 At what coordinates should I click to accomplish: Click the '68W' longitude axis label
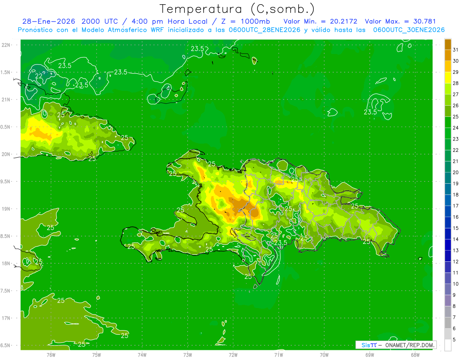click(415, 355)
